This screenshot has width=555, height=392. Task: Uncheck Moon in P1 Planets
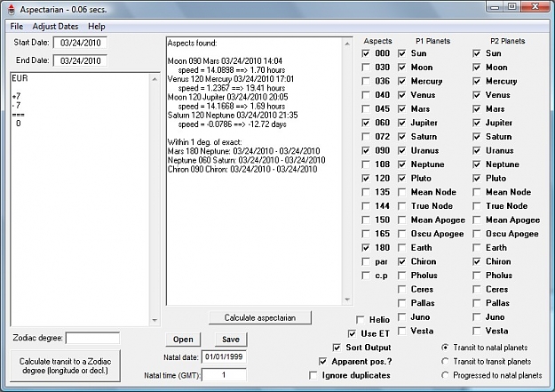click(x=401, y=68)
